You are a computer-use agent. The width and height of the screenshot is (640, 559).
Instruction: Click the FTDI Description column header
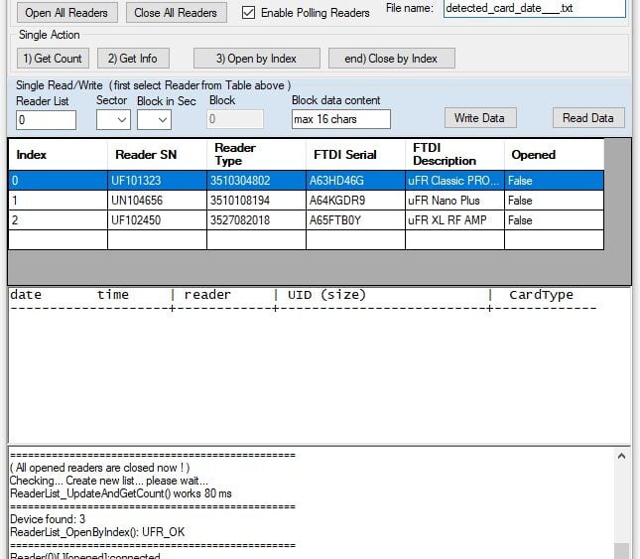454,154
